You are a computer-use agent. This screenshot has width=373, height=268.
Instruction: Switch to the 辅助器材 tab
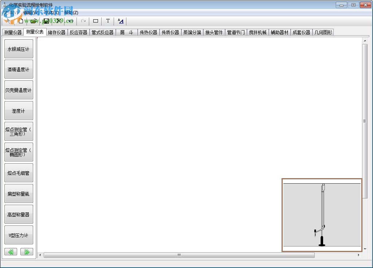pos(279,32)
